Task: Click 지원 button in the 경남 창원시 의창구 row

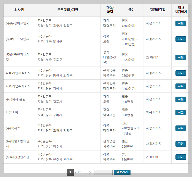Action: pos(181,73)
